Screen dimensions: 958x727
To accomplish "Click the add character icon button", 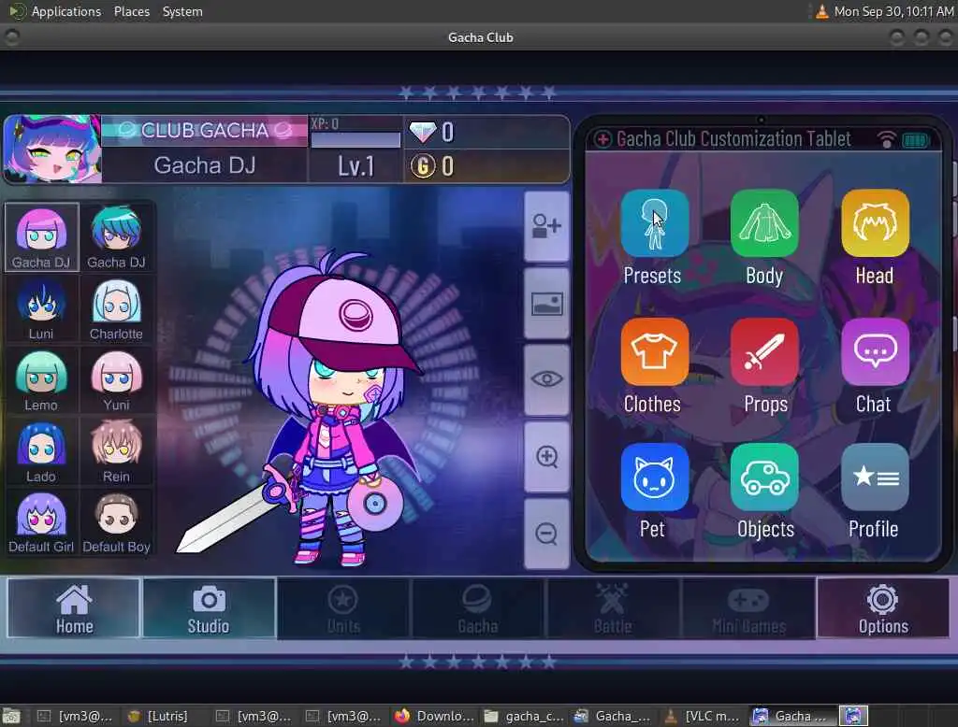I will [546, 226].
